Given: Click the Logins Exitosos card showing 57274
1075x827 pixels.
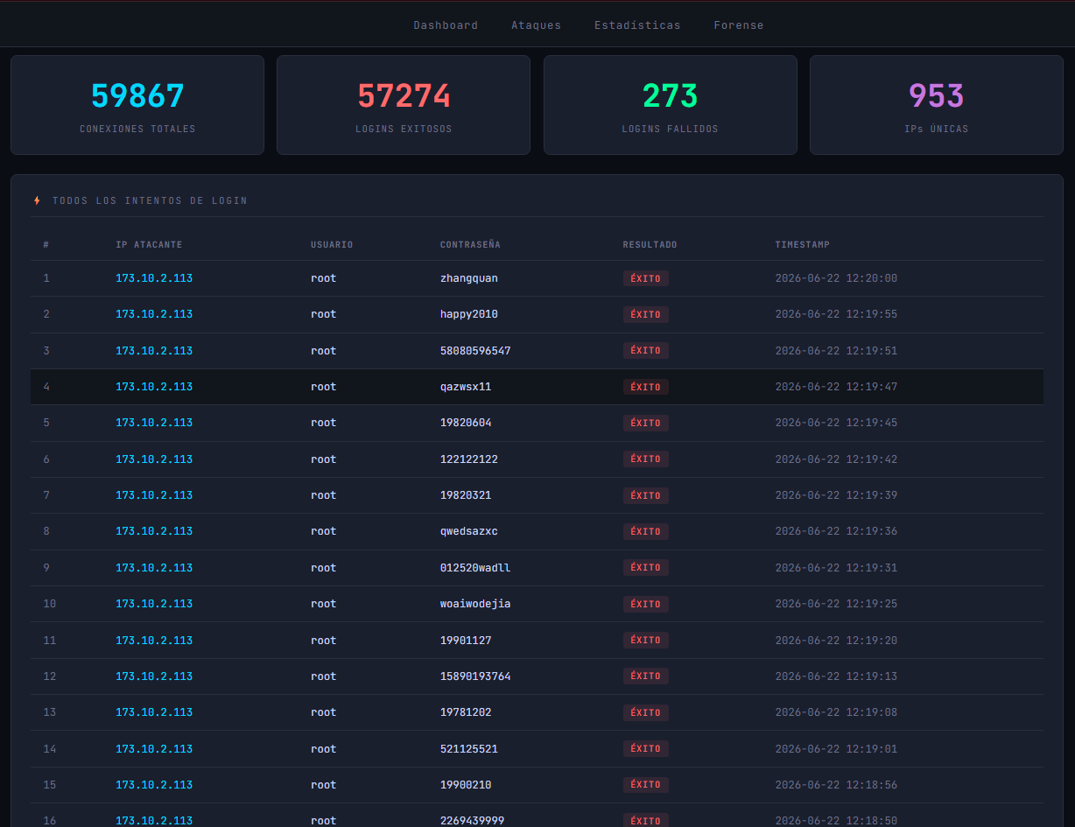Looking at the screenshot, I should (404, 105).
